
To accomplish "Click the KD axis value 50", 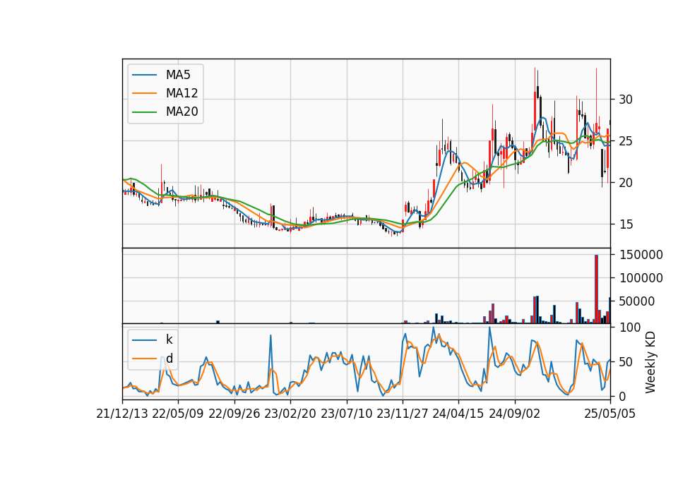I will click(625, 361).
